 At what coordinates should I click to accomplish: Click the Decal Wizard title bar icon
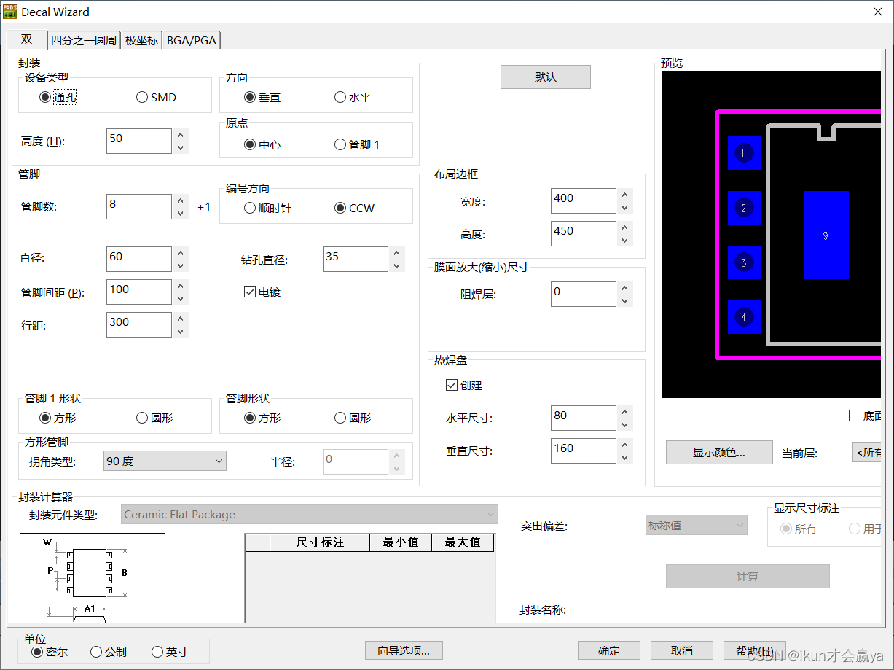[11, 12]
